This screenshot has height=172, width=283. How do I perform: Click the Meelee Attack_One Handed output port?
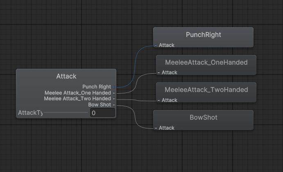[x=114, y=93]
